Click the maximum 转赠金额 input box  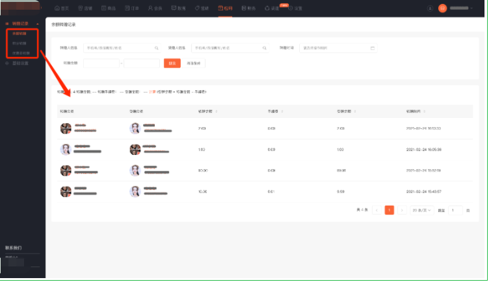click(x=142, y=63)
